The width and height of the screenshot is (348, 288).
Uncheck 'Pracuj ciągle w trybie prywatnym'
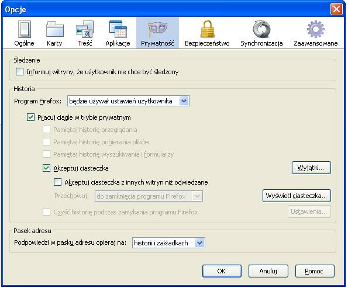click(x=30, y=117)
